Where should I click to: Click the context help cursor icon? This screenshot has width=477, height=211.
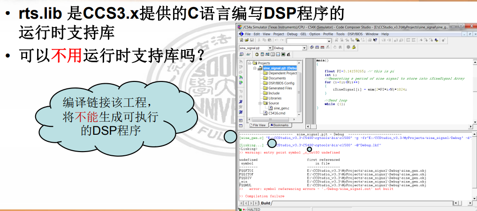375,40
